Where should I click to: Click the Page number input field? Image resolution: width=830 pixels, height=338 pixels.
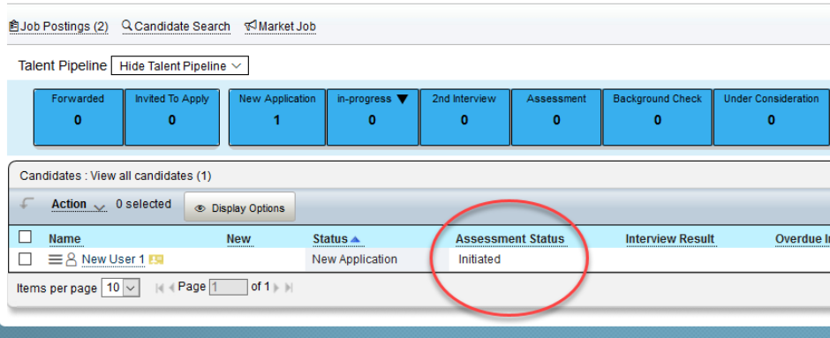[x=228, y=287]
